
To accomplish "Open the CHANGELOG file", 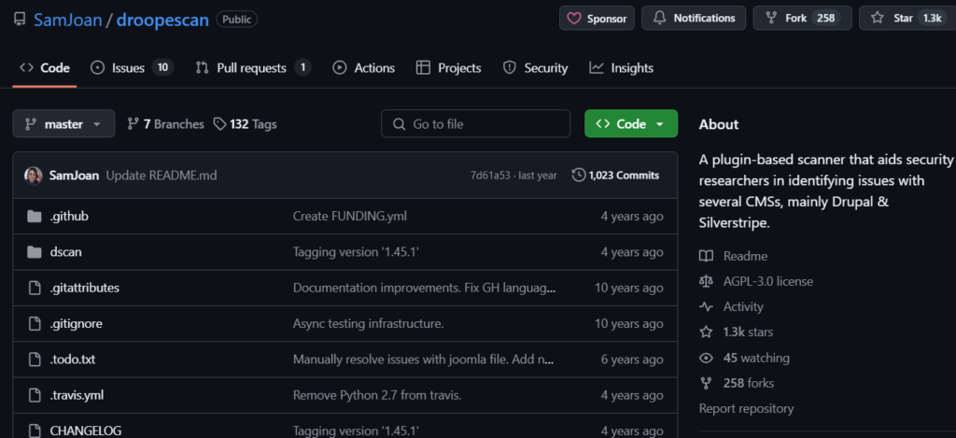I will pyautogui.click(x=85, y=431).
